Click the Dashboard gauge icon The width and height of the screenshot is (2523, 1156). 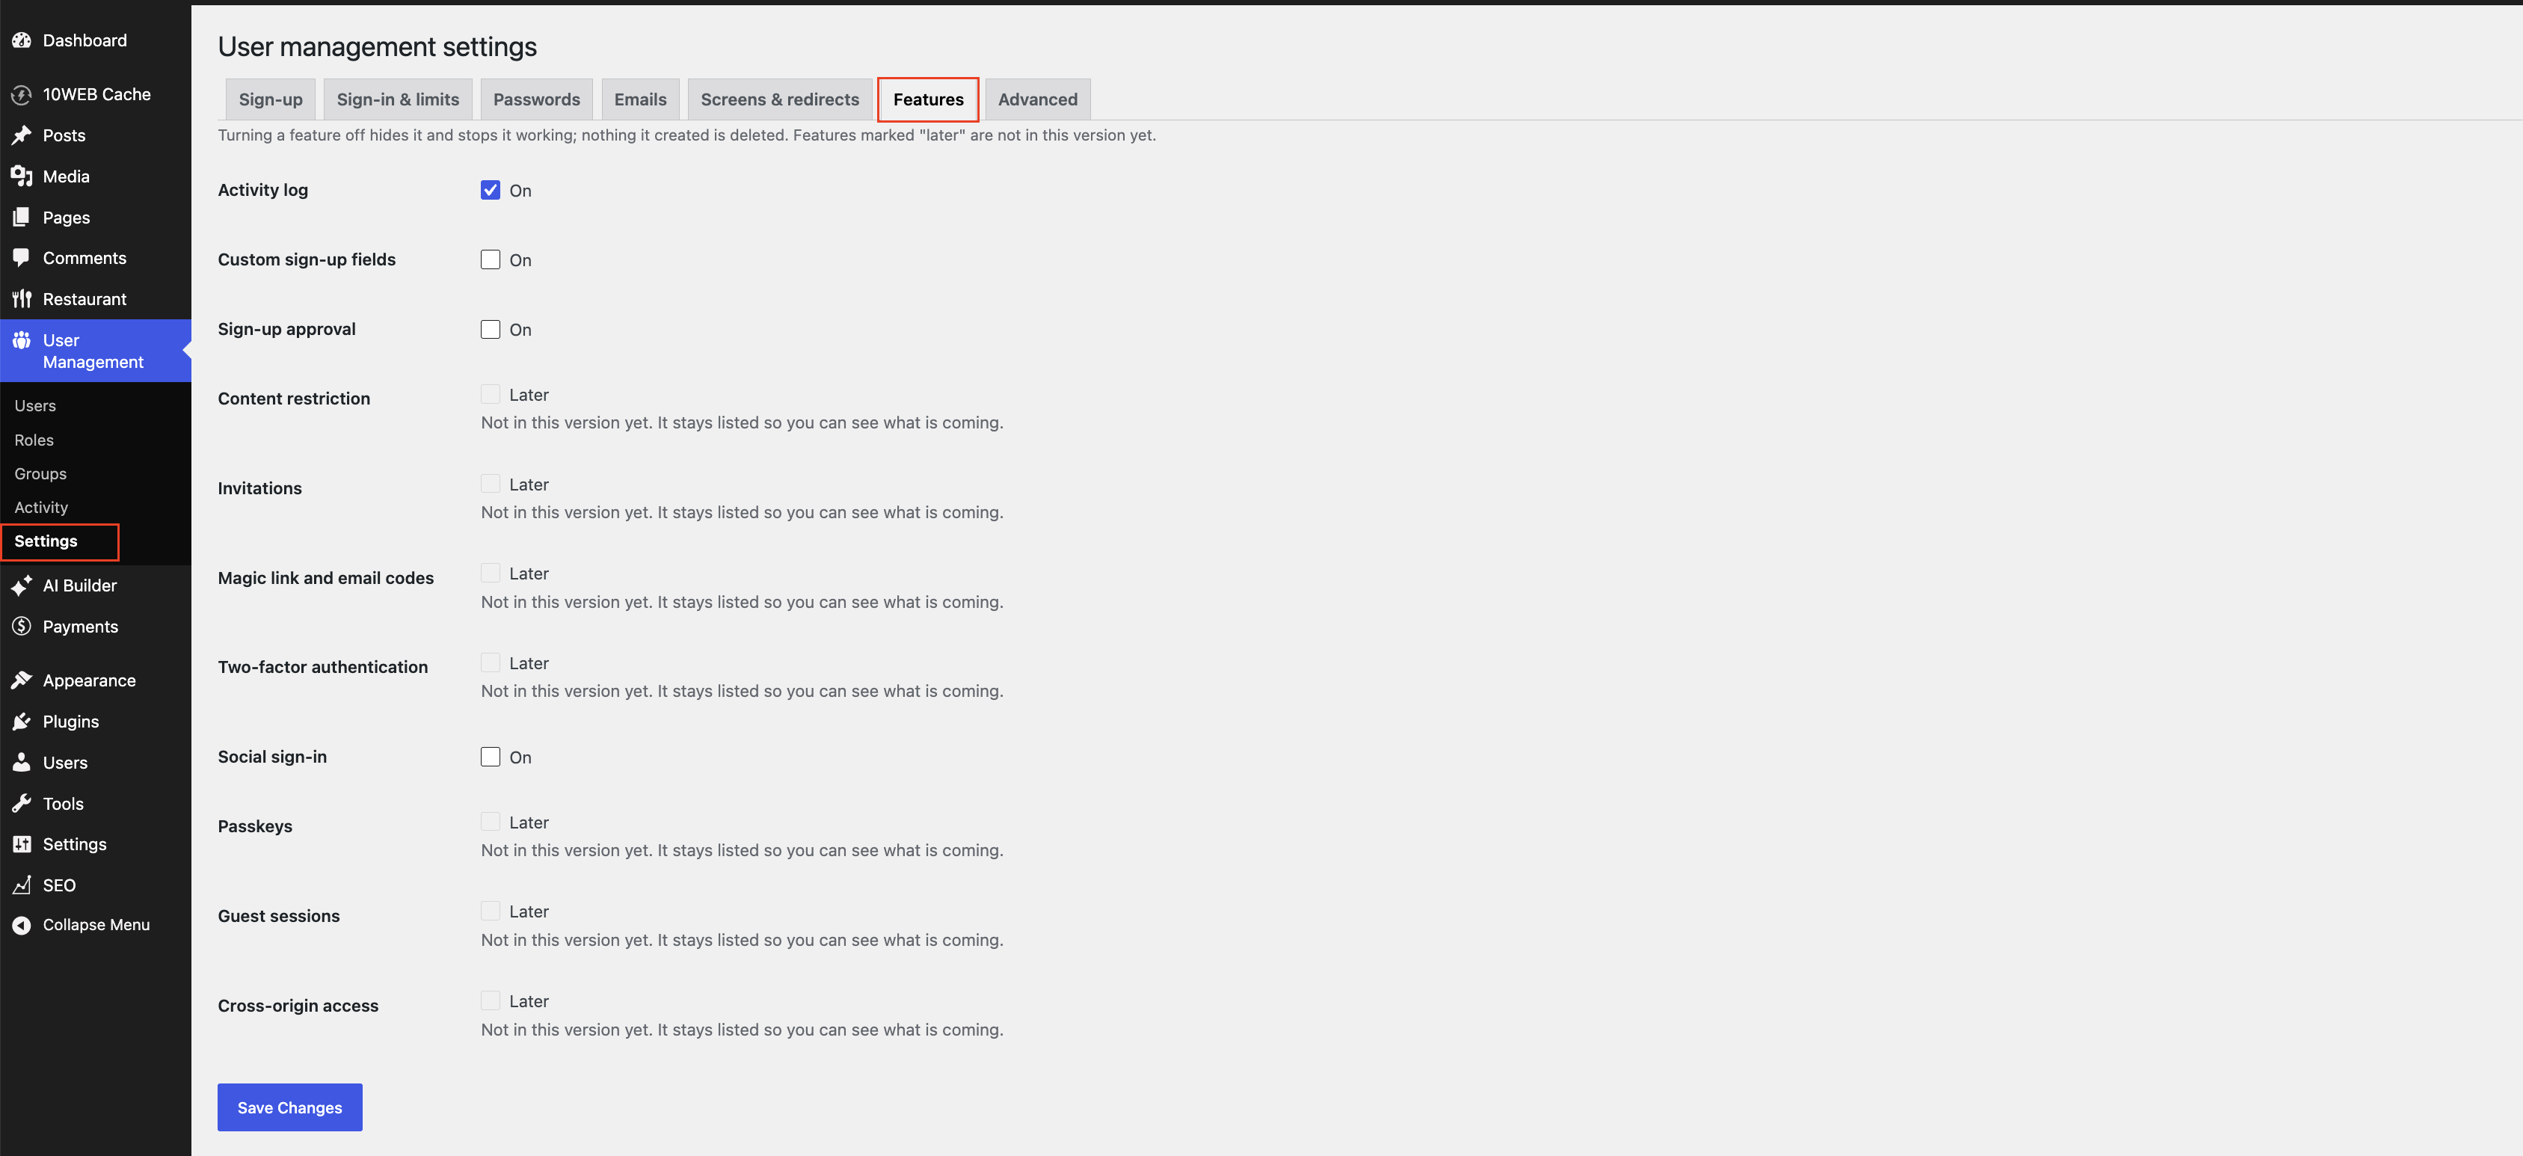22,40
